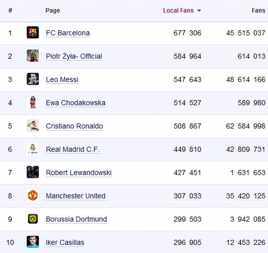Screen dimensions: 268x253
Task: Open the Leo Messi page link
Action: [x=62, y=80]
